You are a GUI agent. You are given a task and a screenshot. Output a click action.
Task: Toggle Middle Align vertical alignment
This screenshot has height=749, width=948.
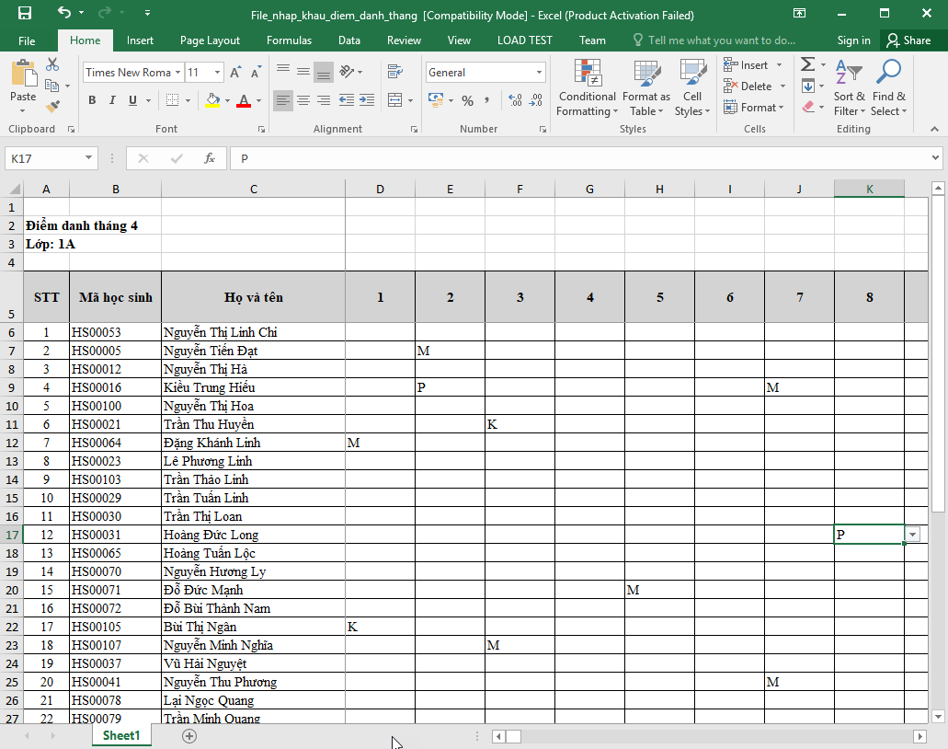tap(303, 72)
